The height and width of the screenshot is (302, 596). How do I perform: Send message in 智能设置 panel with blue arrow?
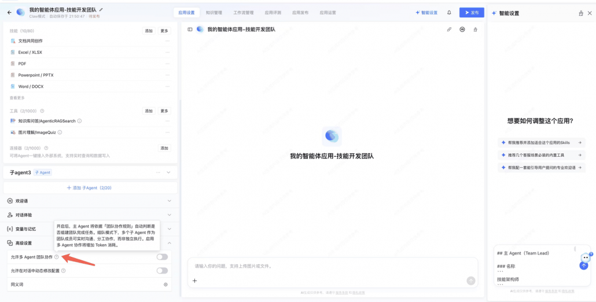[x=583, y=266]
